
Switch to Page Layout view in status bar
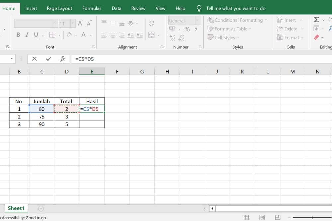point(262,217)
